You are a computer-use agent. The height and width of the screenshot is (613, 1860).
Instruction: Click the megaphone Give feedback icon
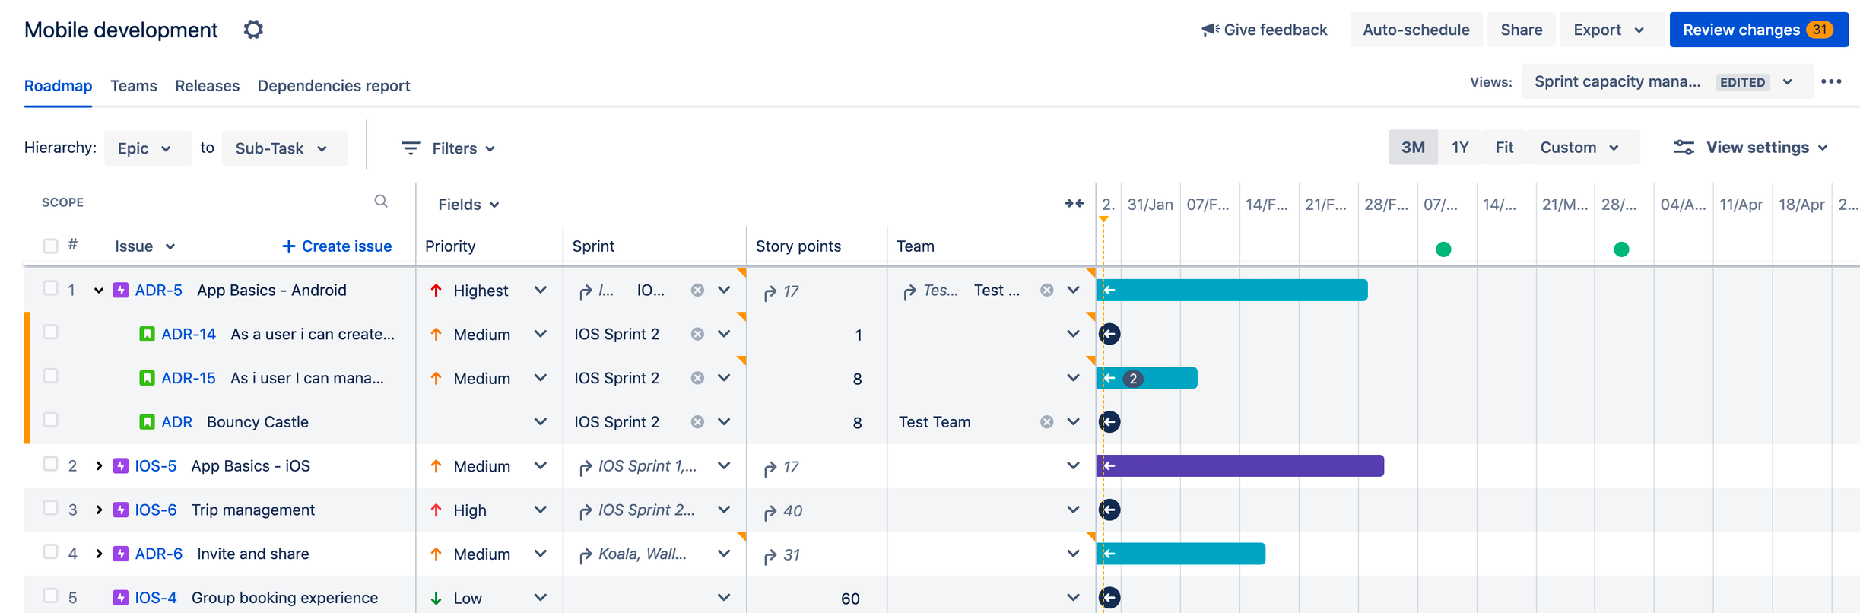(1210, 30)
